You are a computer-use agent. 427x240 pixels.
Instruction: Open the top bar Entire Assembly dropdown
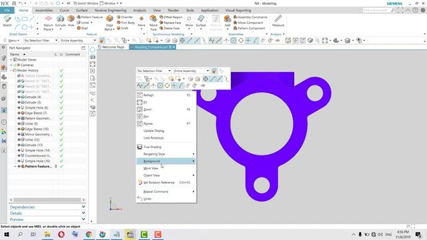pyautogui.click(x=79, y=40)
